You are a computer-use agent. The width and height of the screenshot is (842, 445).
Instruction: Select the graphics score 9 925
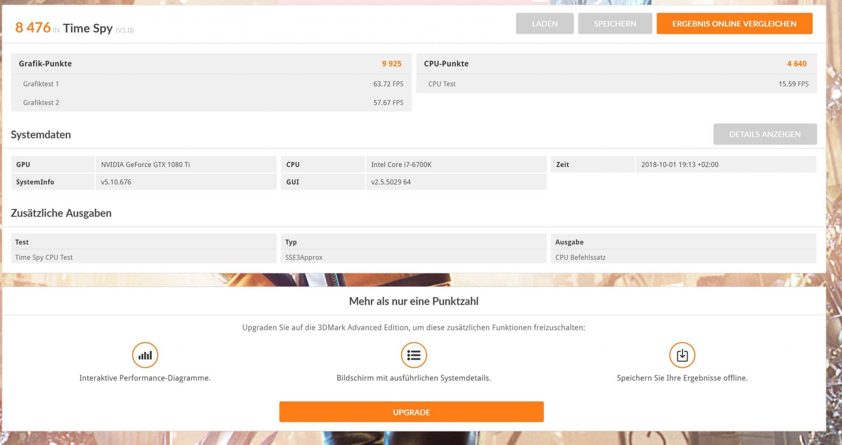pos(391,64)
